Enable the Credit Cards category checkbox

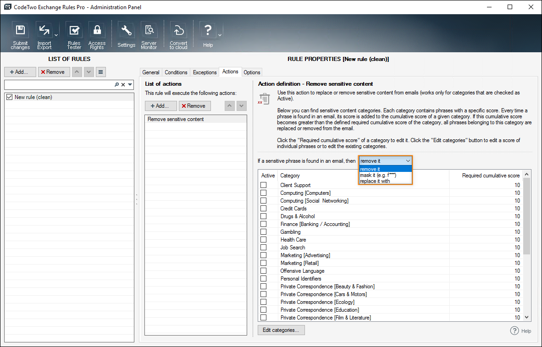coord(264,209)
